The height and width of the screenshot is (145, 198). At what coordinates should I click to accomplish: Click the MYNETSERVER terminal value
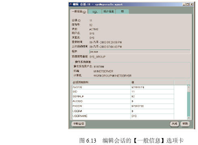103,71
